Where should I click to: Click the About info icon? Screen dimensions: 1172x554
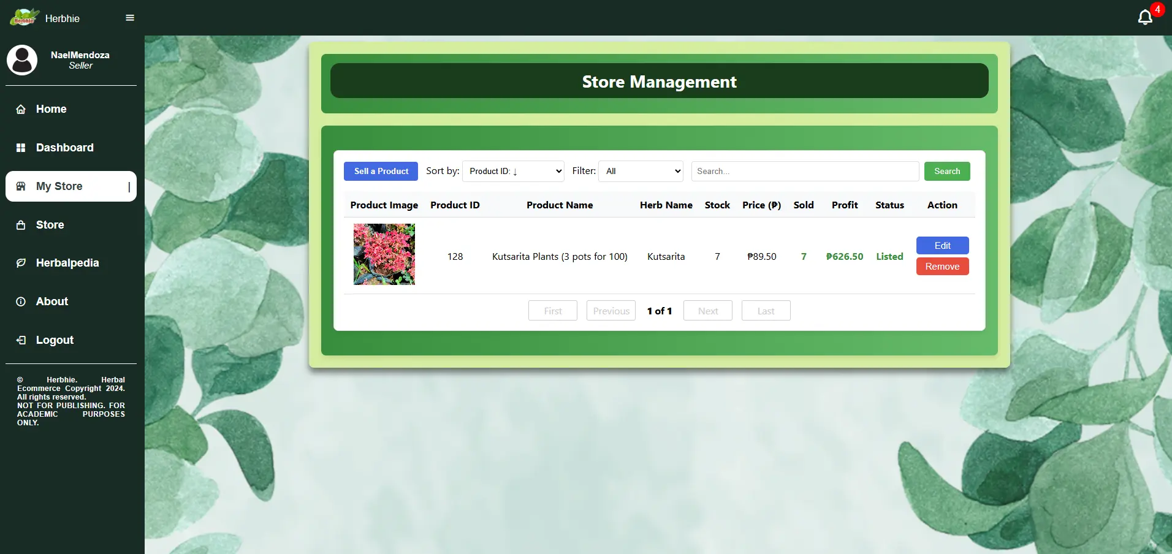21,302
